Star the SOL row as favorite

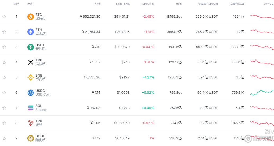[4, 108]
